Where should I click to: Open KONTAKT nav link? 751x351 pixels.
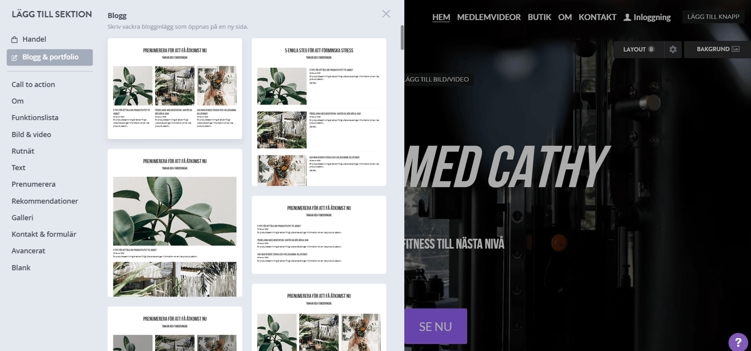coord(598,17)
